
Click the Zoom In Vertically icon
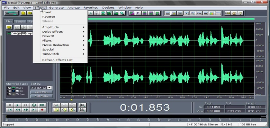[x=82, y=105]
